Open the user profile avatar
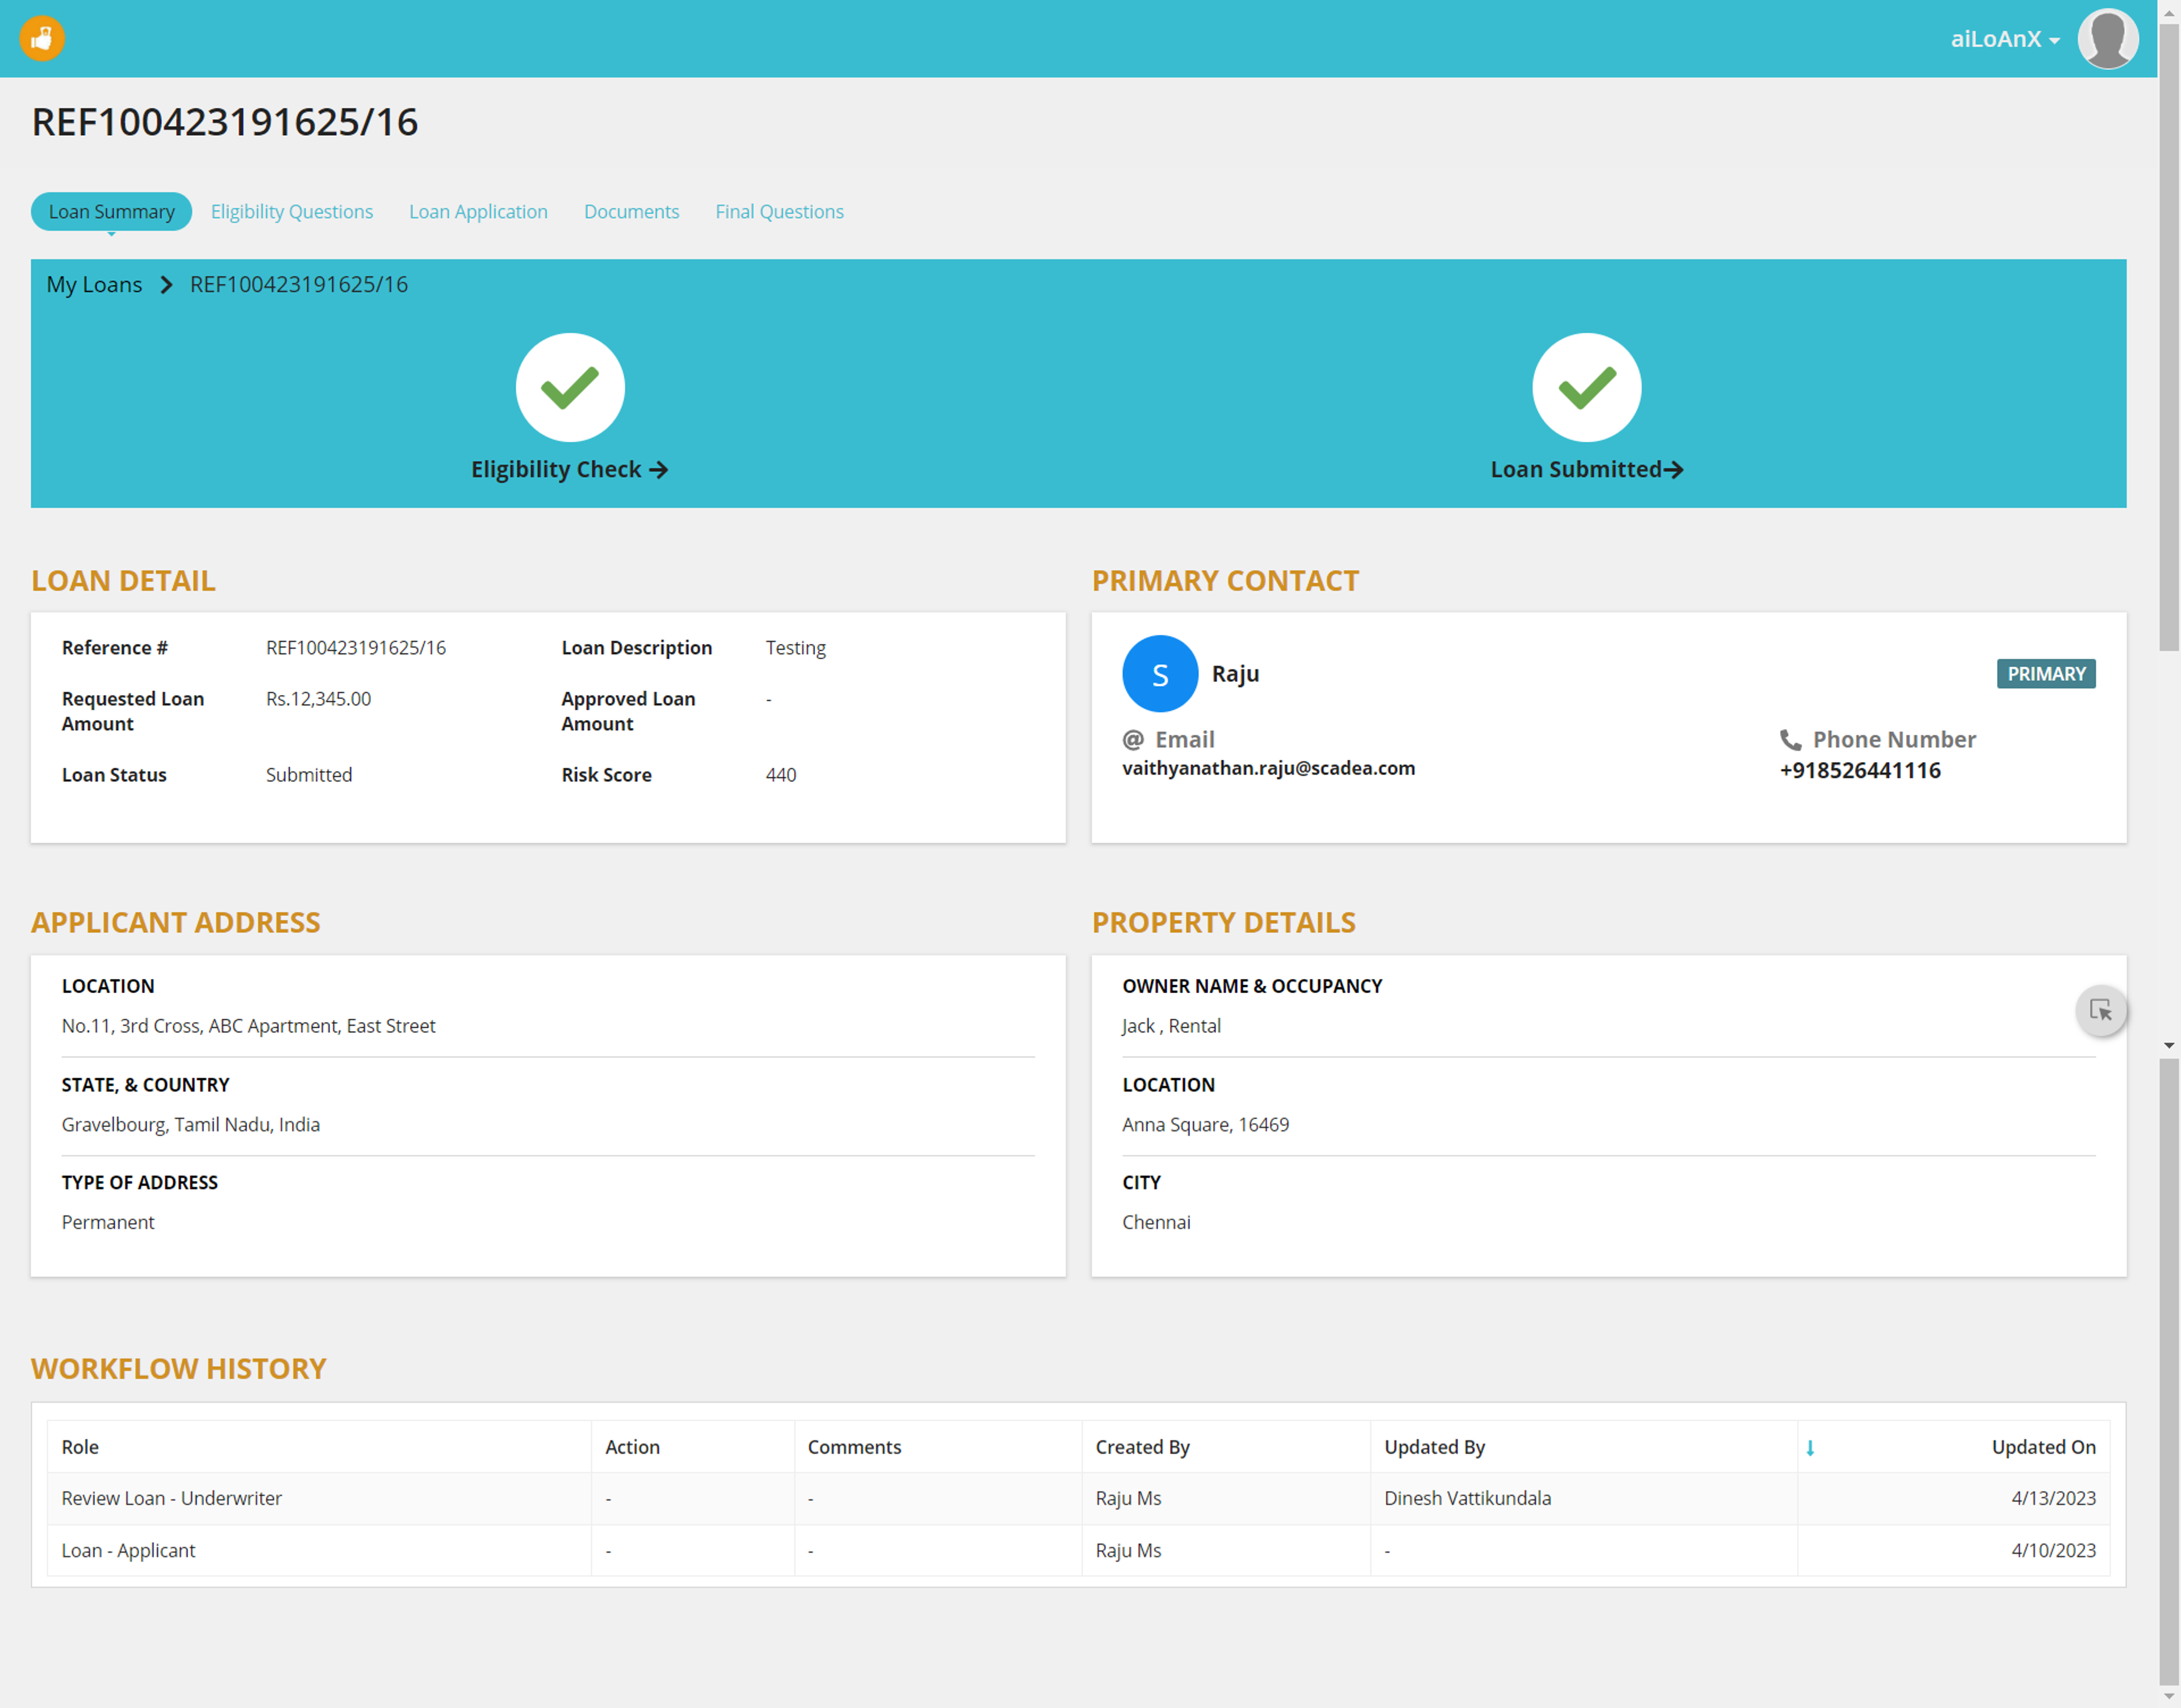This screenshot has width=2181, height=1708. pyautogui.click(x=2108, y=39)
